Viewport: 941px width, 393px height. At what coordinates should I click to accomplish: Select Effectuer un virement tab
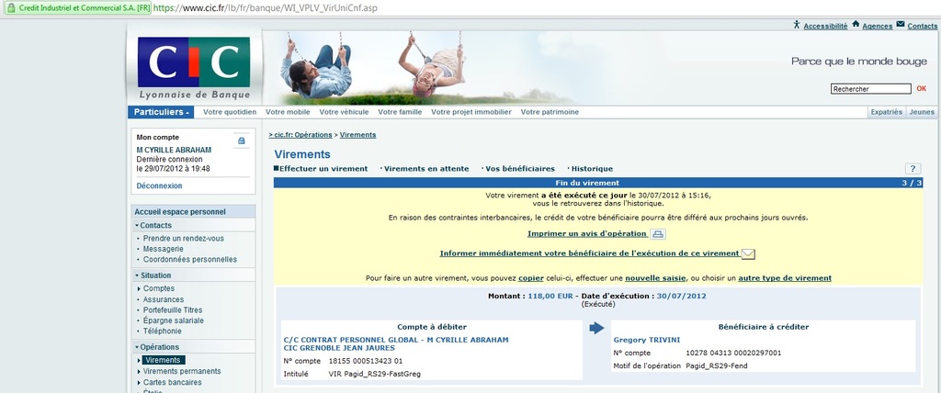tap(323, 169)
